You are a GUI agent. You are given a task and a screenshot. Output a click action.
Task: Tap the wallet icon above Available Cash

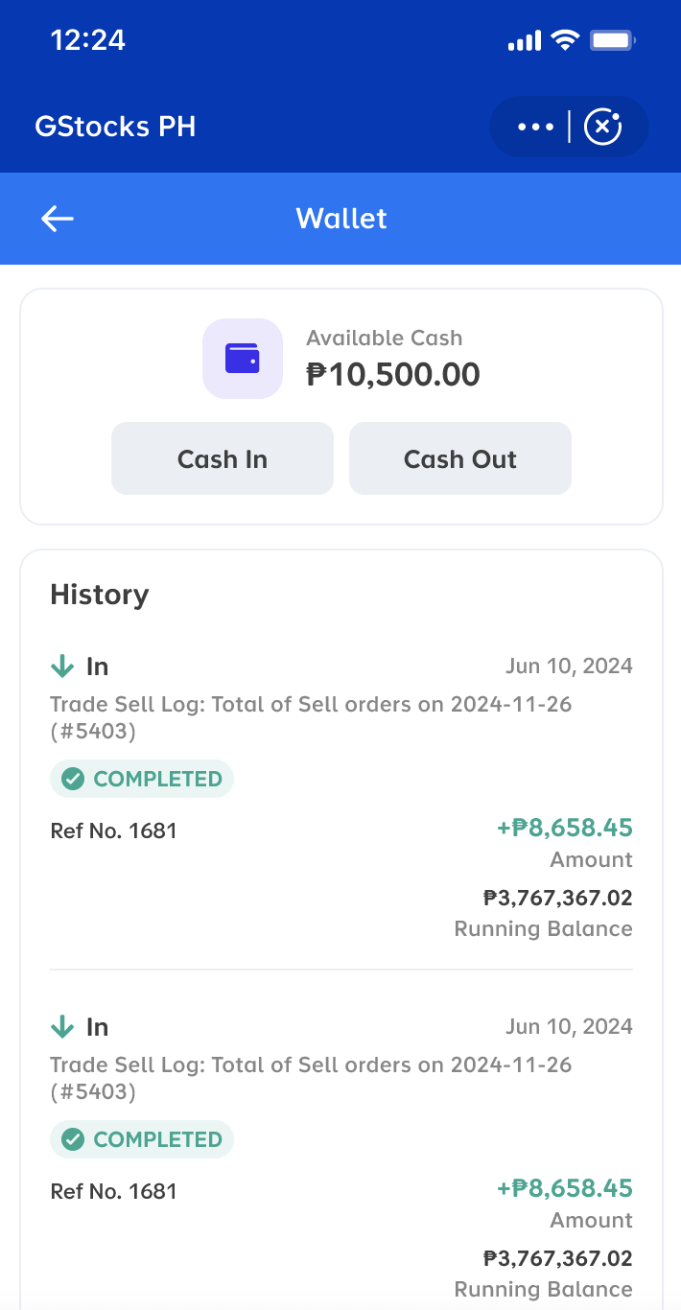pos(242,359)
